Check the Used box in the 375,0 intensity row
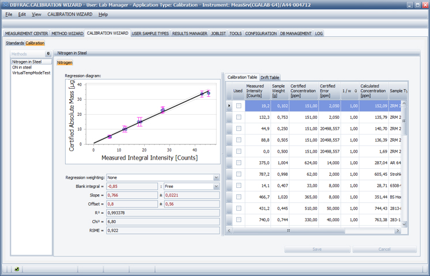430x276 pixels. point(239,162)
